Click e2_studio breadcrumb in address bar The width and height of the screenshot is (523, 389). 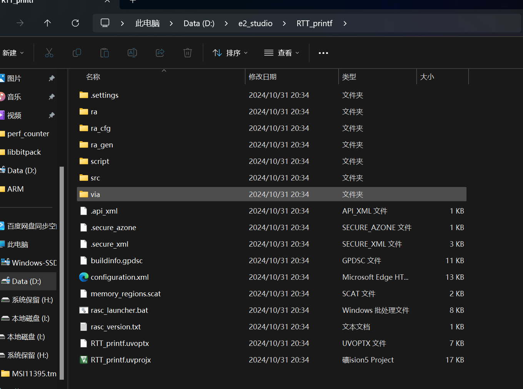[x=255, y=23]
